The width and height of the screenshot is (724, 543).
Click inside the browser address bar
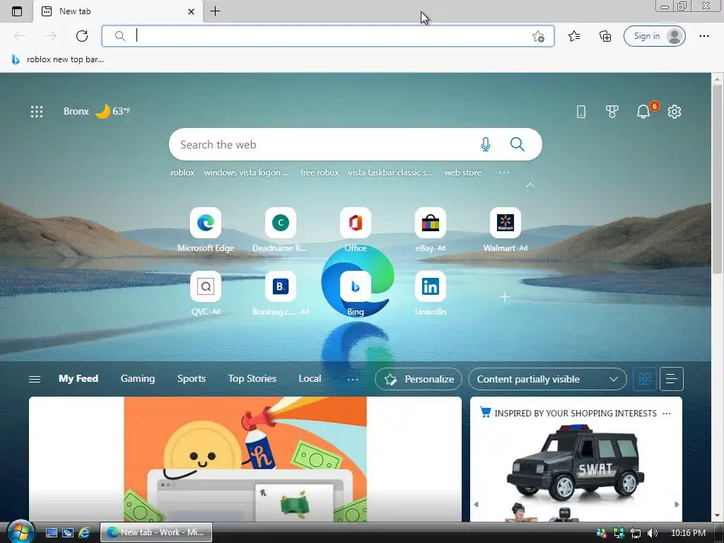tap(328, 36)
